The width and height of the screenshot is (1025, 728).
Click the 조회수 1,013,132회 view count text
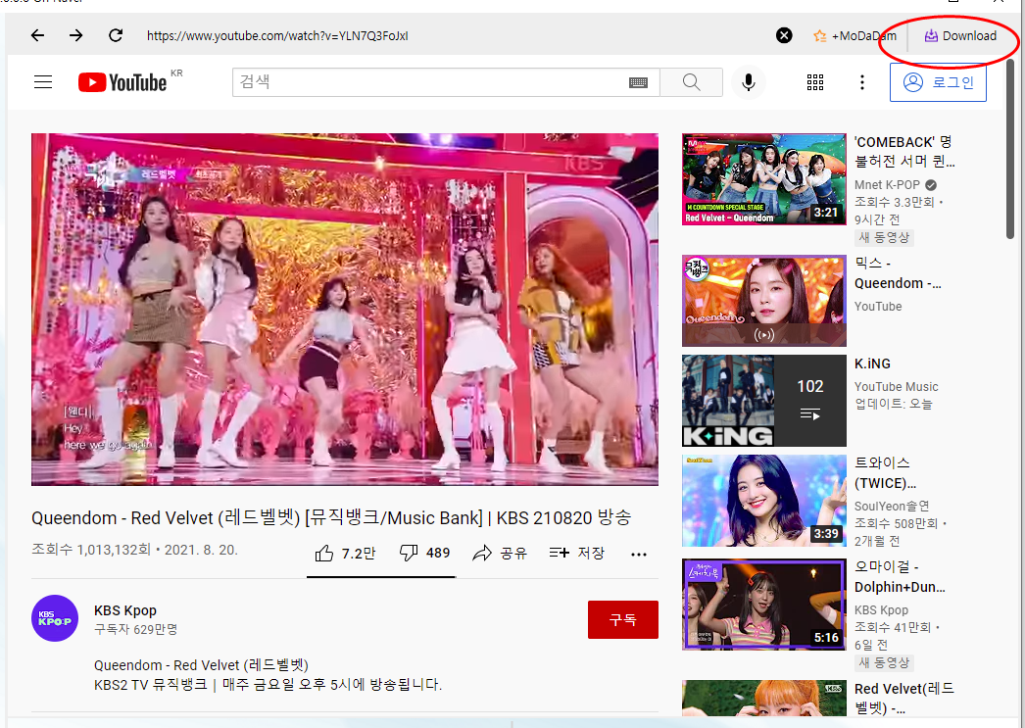[x=91, y=550]
